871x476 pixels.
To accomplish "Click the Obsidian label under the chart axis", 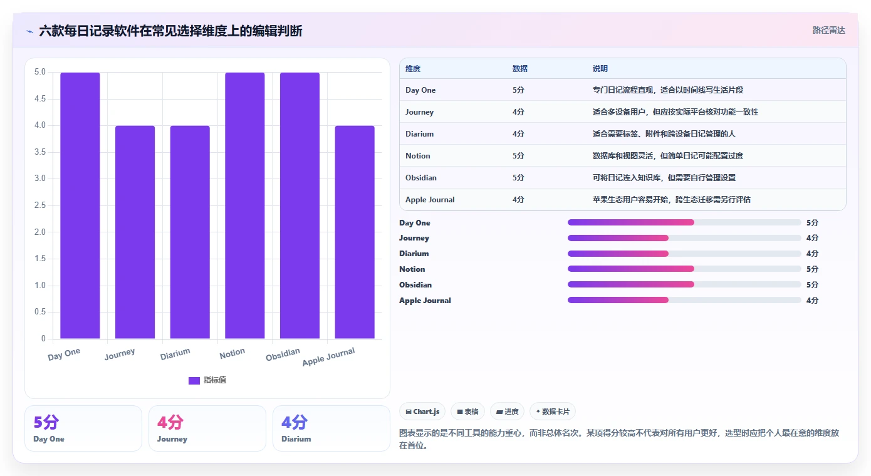I will (283, 354).
